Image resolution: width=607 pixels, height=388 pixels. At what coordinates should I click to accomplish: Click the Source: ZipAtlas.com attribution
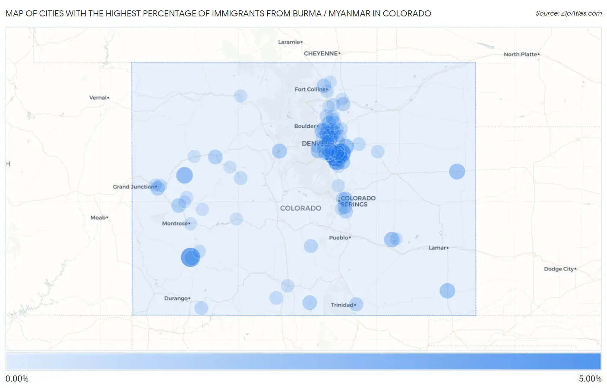click(569, 13)
